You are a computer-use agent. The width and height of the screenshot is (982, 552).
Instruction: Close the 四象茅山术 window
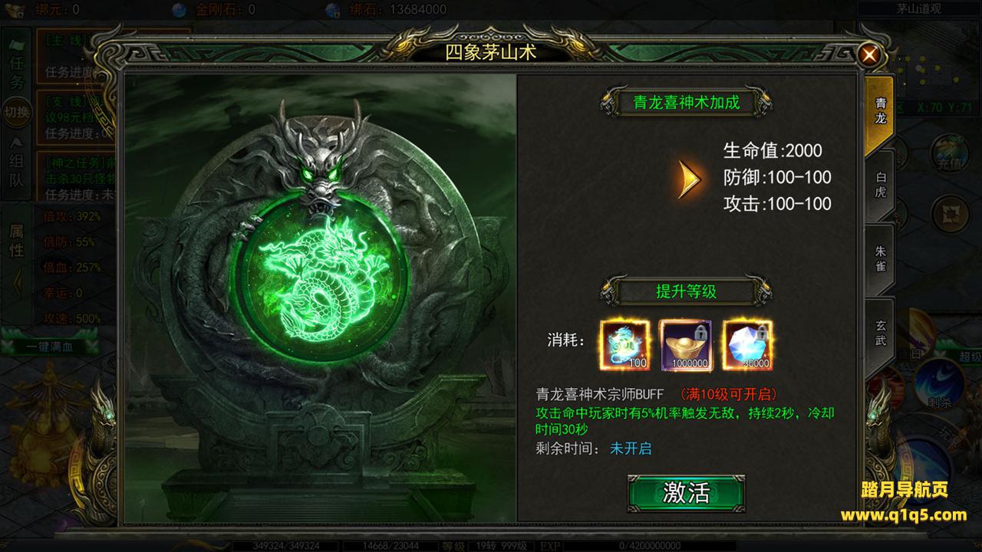pyautogui.click(x=869, y=54)
